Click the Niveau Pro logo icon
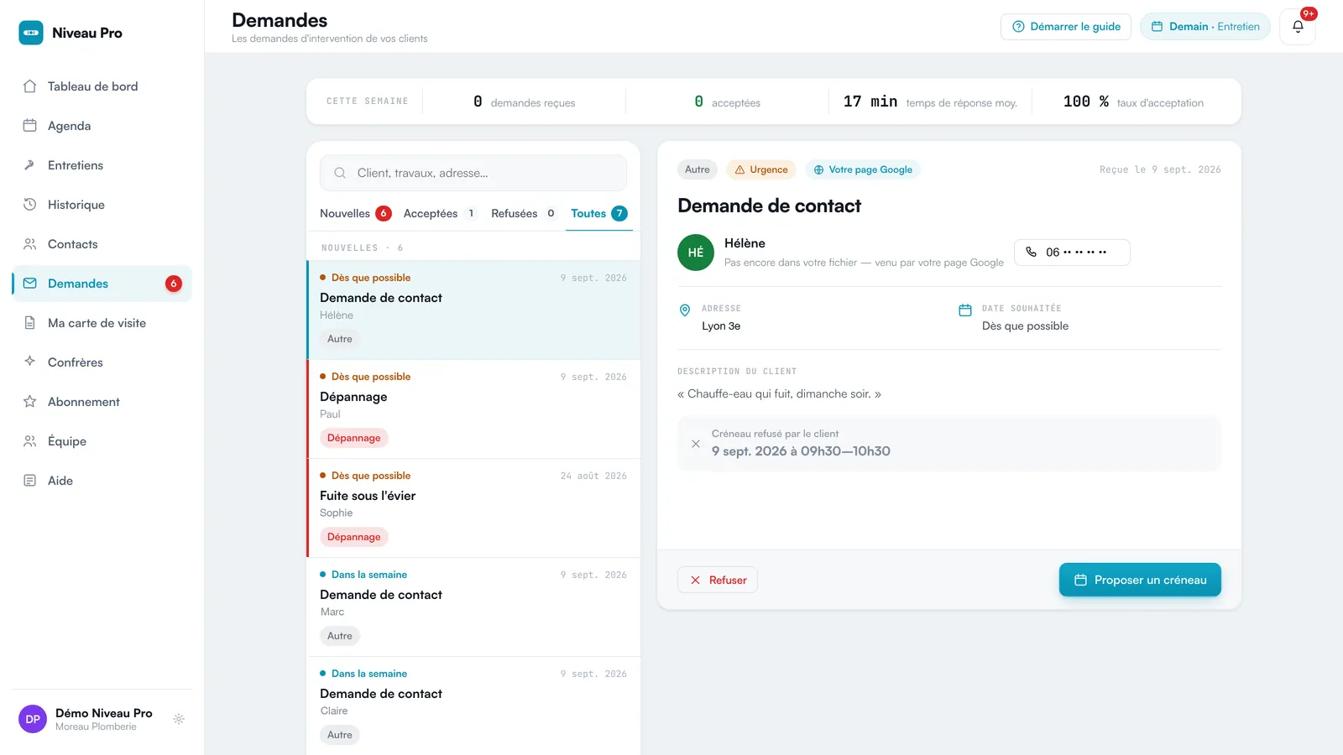Viewport: 1343px width, 755px height. (31, 33)
